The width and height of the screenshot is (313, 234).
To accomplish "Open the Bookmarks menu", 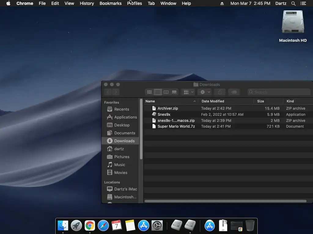I will coord(111,3).
